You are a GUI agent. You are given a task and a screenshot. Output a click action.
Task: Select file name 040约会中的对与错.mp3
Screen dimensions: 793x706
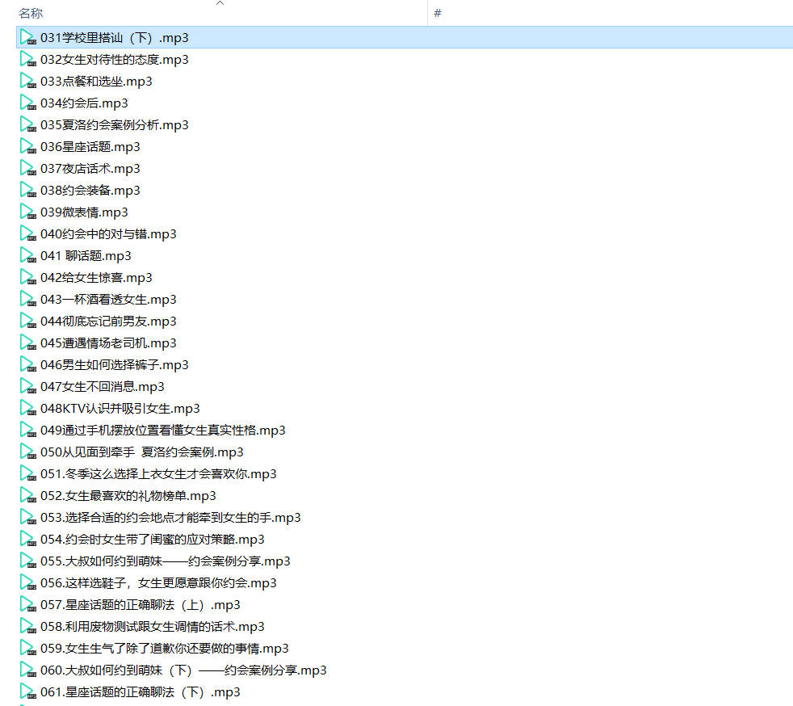tap(108, 233)
